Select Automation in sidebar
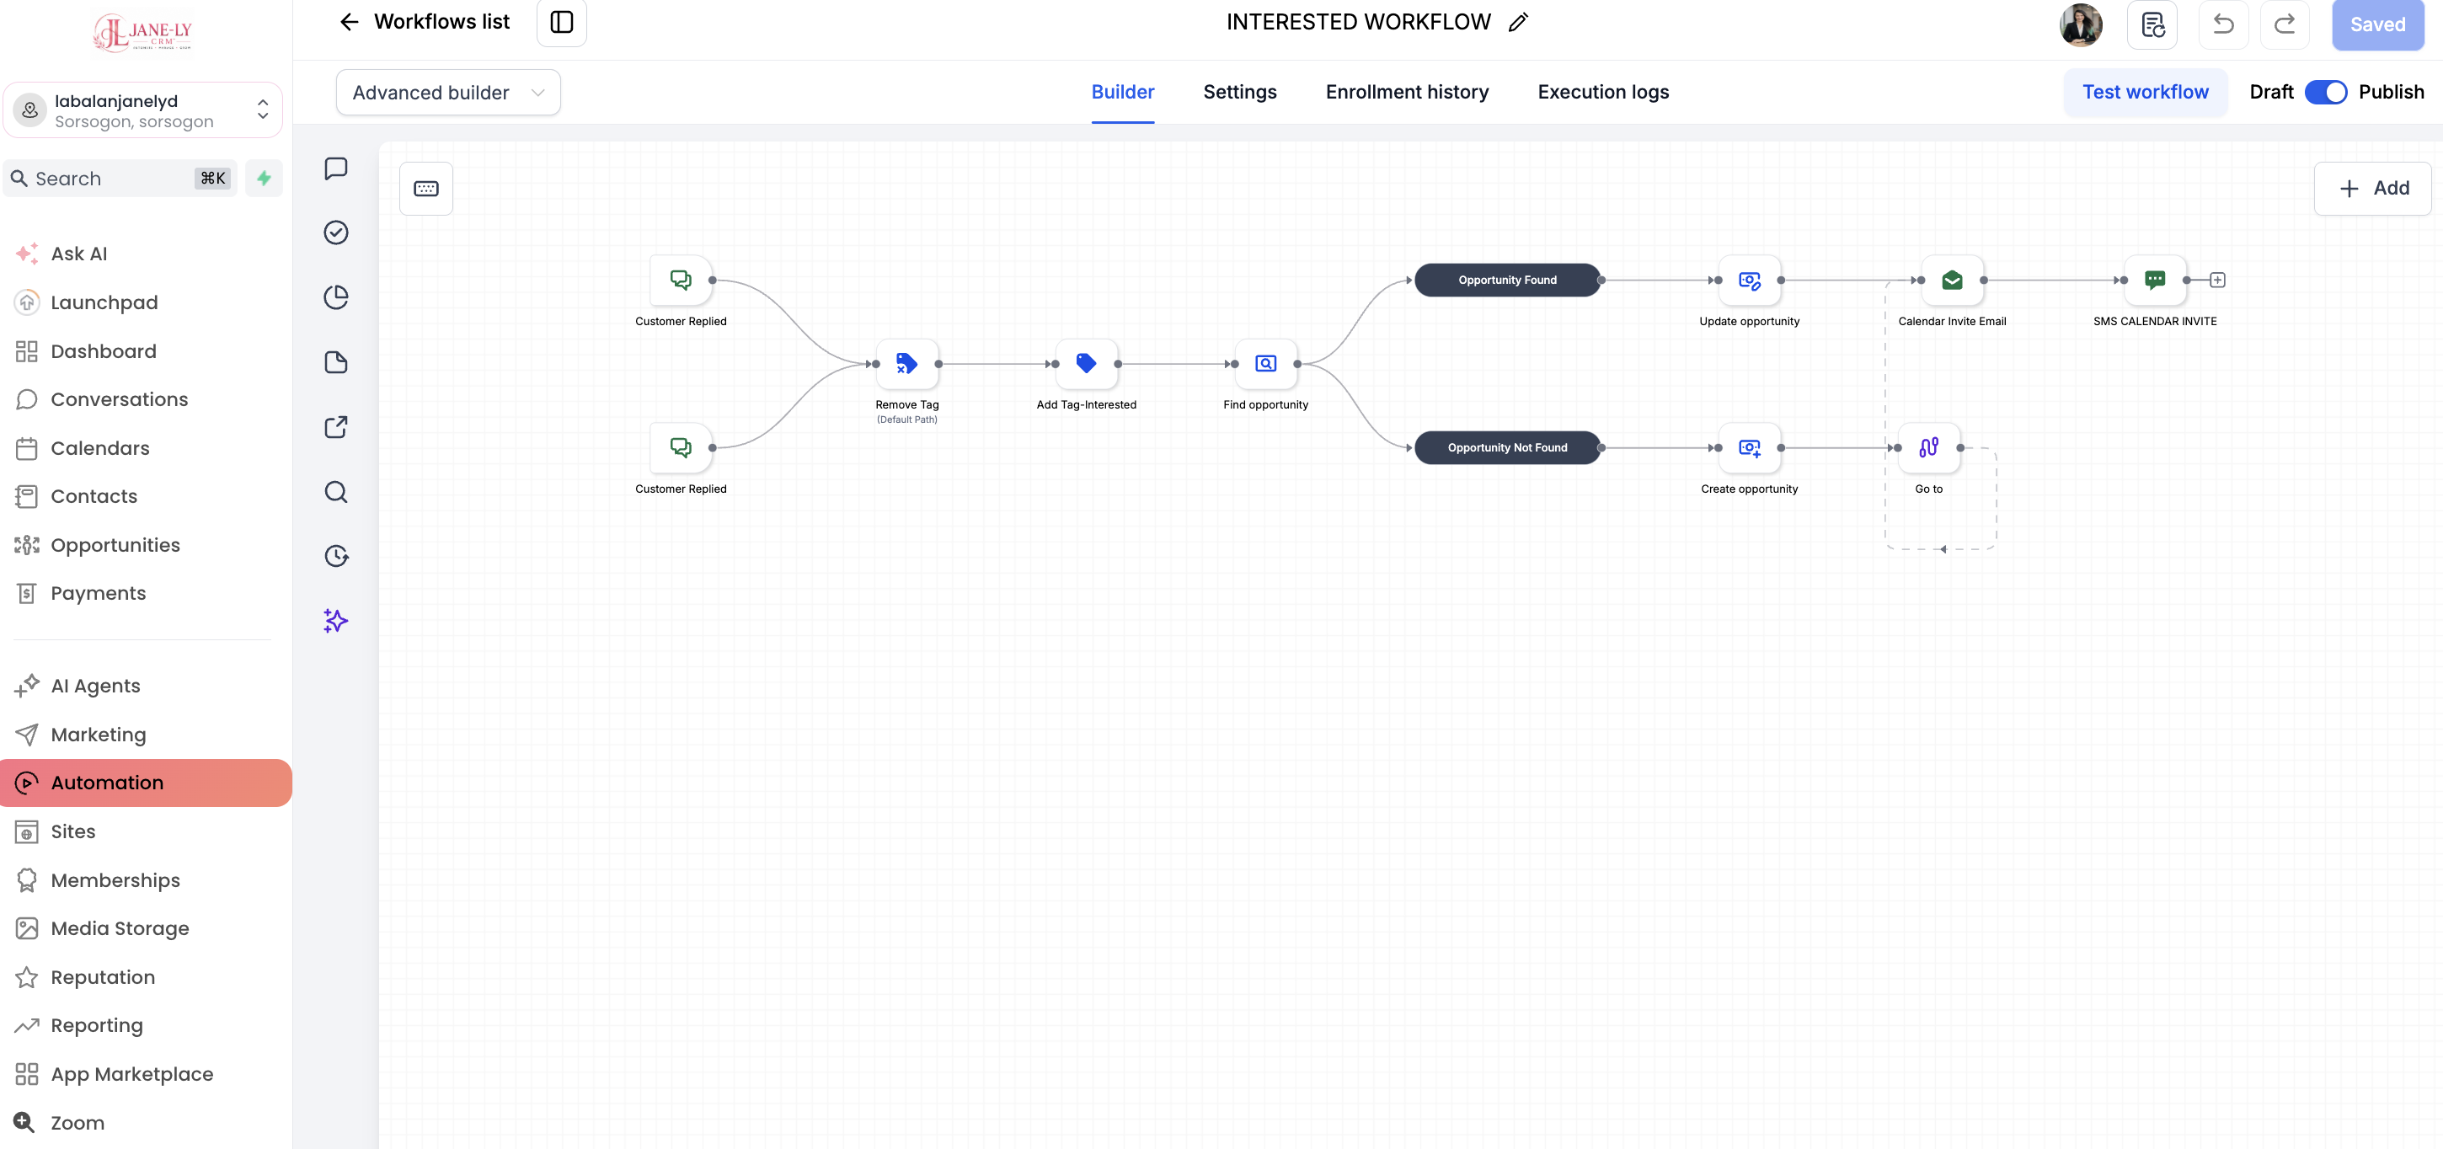This screenshot has height=1149, width=2443. [x=145, y=783]
